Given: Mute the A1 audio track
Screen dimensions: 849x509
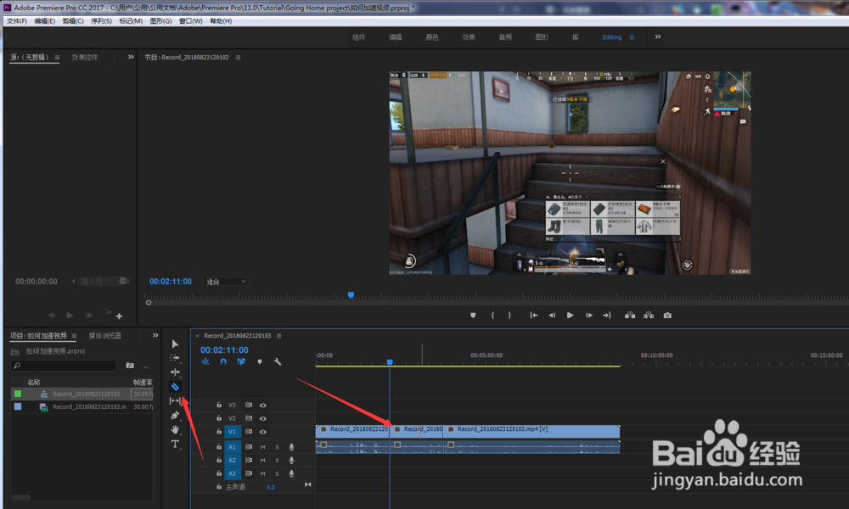Looking at the screenshot, I should (262, 447).
